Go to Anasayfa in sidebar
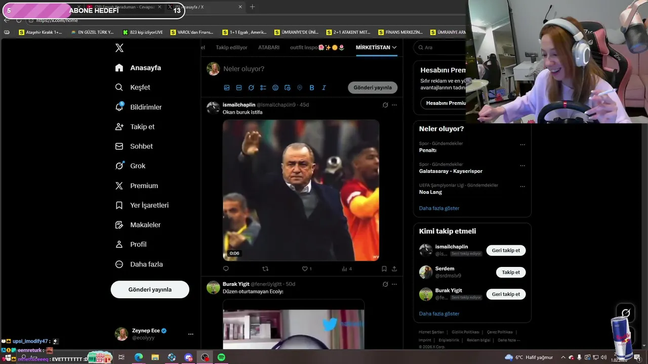 138,68
